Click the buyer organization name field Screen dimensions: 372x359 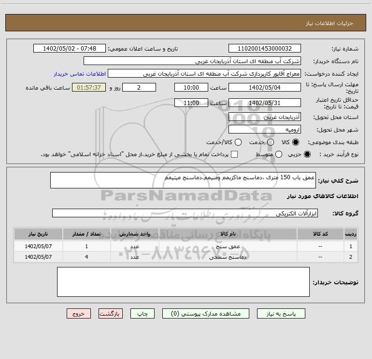pos(192,61)
